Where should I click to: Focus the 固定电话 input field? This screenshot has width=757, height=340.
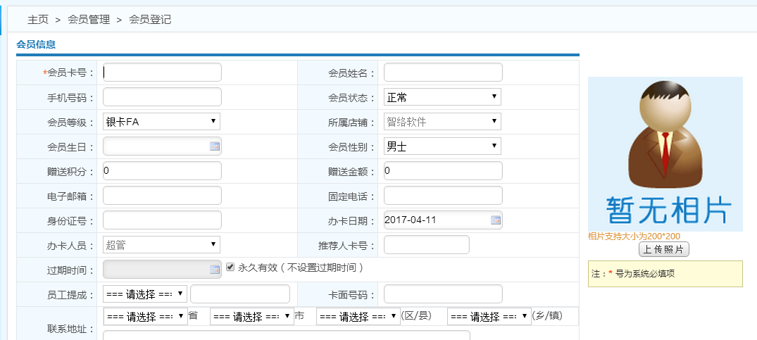tap(443, 195)
